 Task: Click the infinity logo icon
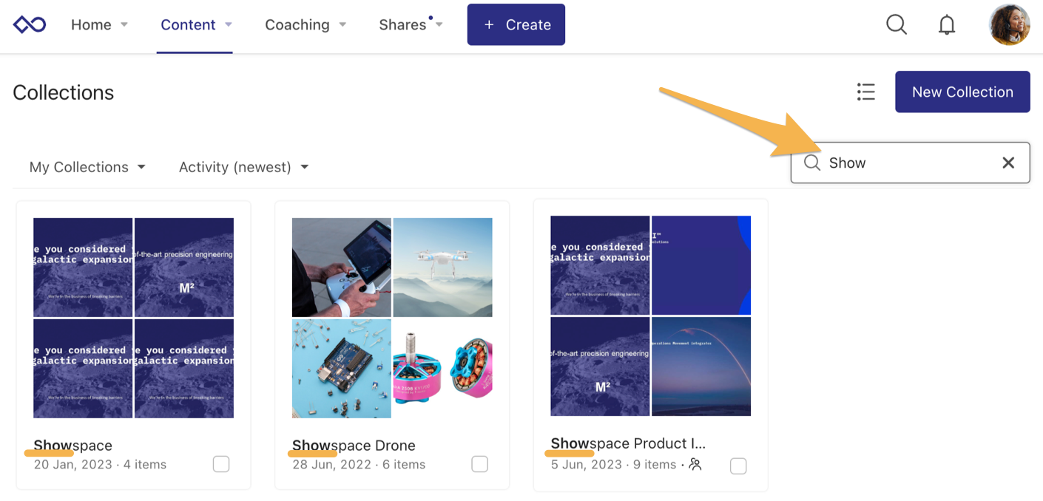(30, 25)
